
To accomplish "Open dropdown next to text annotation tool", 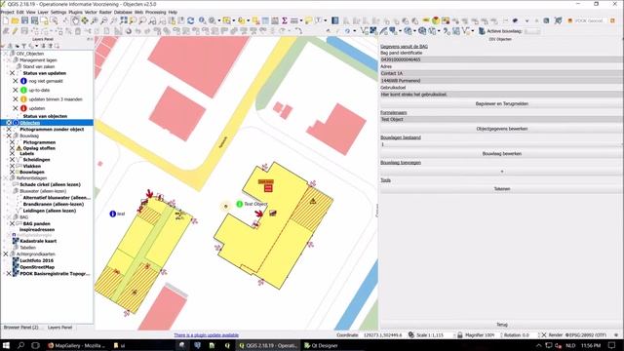I will [325, 20].
